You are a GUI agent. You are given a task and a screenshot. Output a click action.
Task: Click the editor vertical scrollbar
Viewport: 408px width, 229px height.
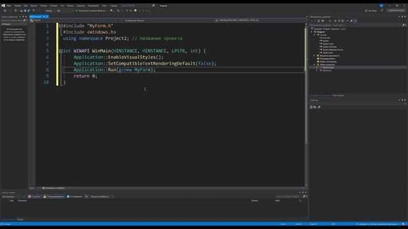point(306,104)
